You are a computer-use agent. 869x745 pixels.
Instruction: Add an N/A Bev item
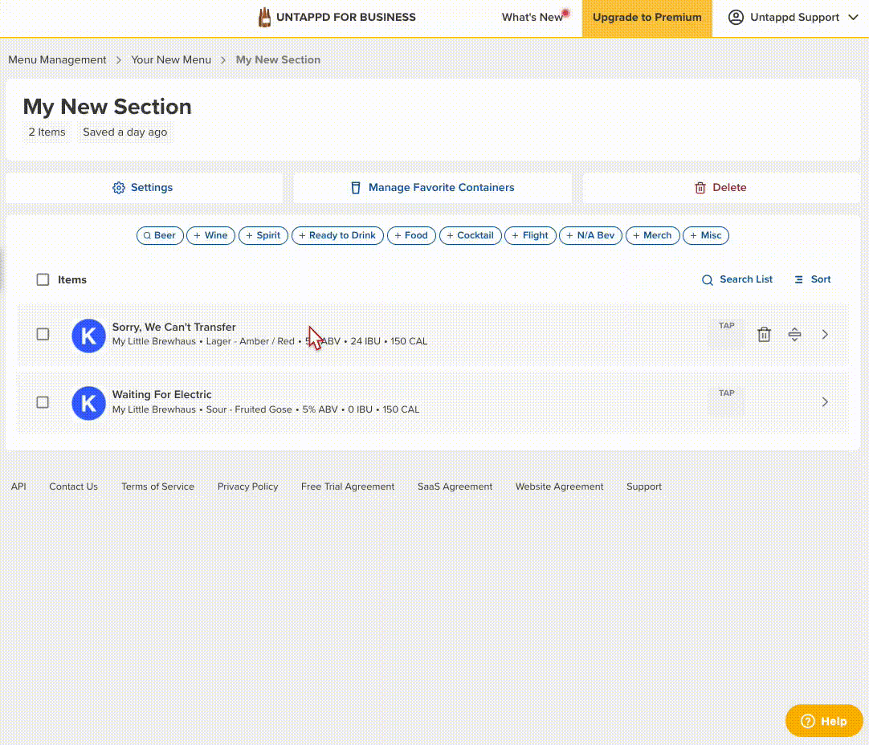pyautogui.click(x=591, y=235)
